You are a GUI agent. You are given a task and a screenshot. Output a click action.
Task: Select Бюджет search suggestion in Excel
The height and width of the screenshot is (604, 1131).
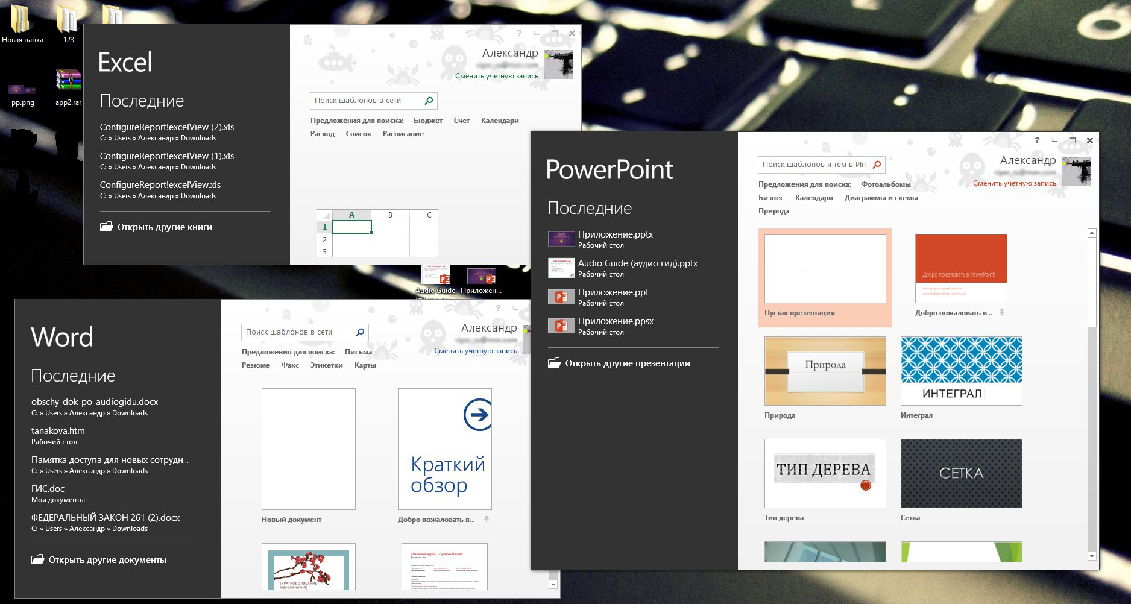tap(427, 121)
